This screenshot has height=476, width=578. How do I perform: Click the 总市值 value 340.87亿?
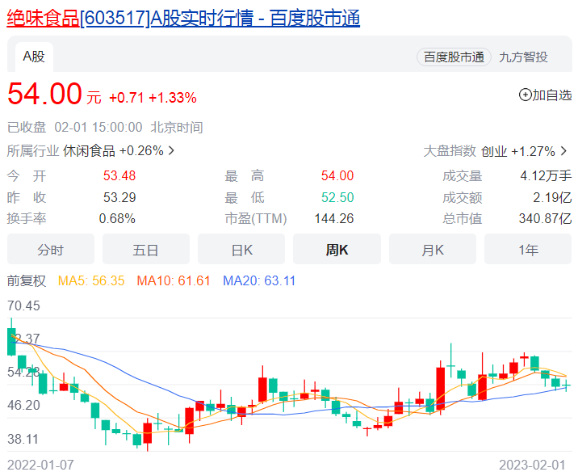coord(545,219)
